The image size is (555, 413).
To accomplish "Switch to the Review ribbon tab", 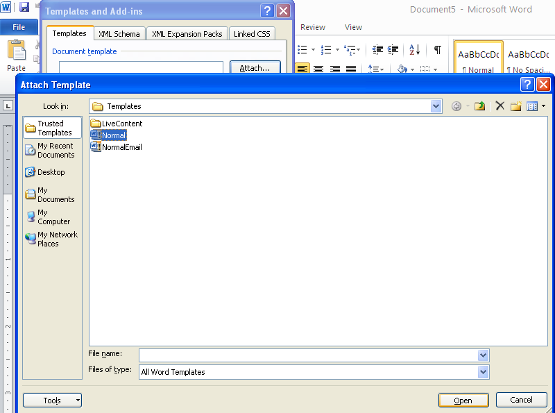I will point(313,27).
